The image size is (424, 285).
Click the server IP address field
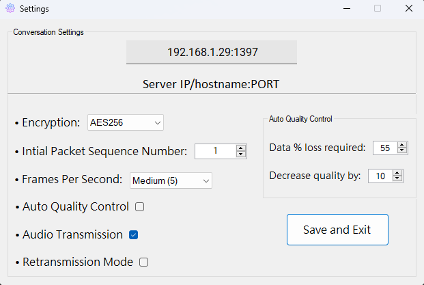coord(212,52)
